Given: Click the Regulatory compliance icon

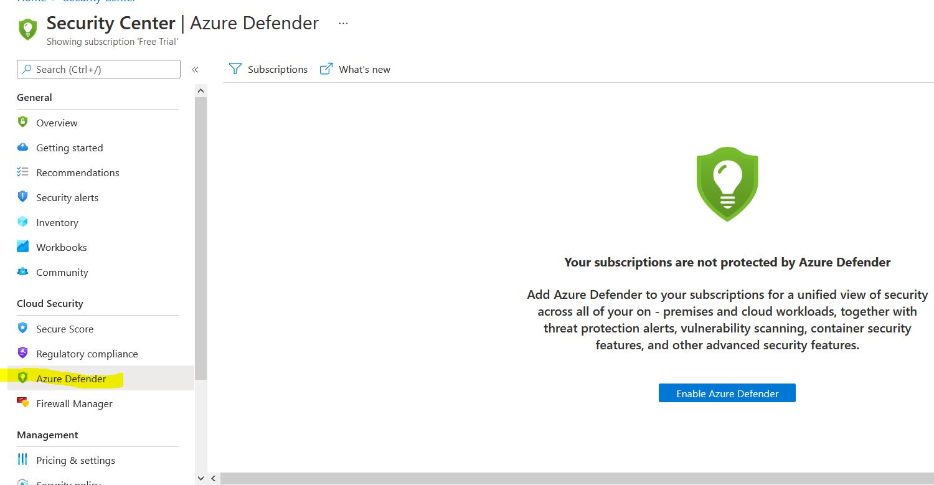Looking at the screenshot, I should tap(23, 352).
